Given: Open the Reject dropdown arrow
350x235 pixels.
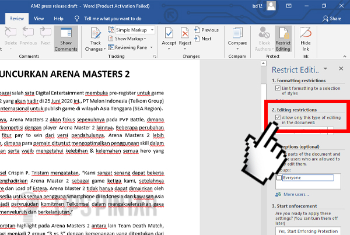Looking at the screenshot, I should (x=185, y=48).
